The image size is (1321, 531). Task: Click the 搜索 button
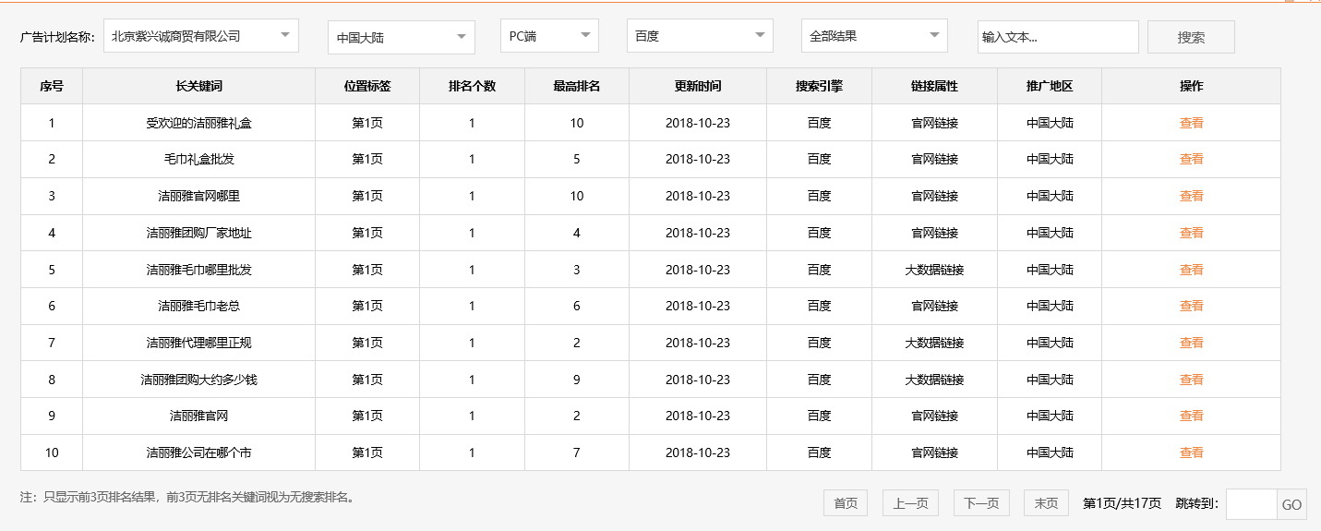pos(1191,37)
